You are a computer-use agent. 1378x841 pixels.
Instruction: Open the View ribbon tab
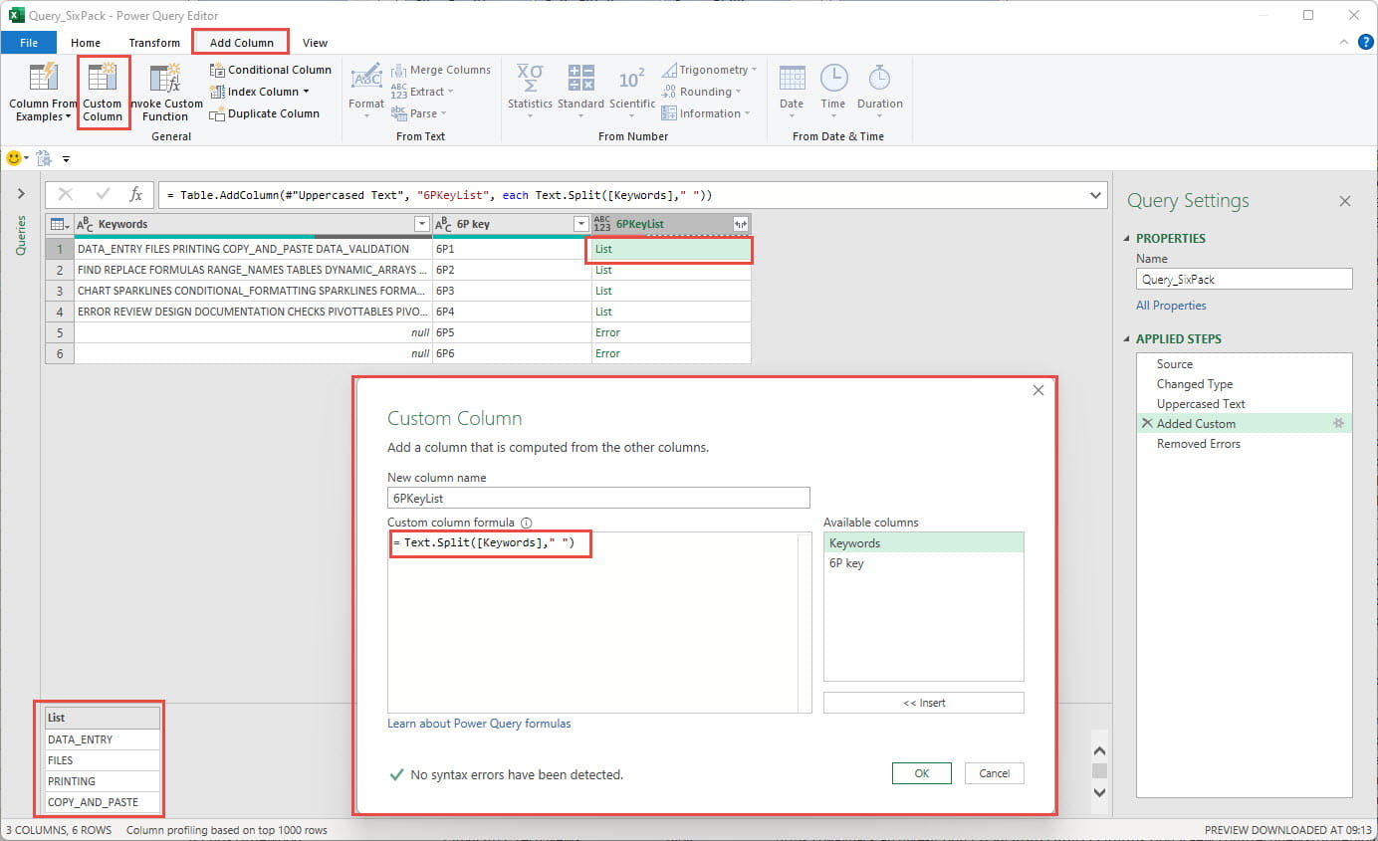point(315,43)
